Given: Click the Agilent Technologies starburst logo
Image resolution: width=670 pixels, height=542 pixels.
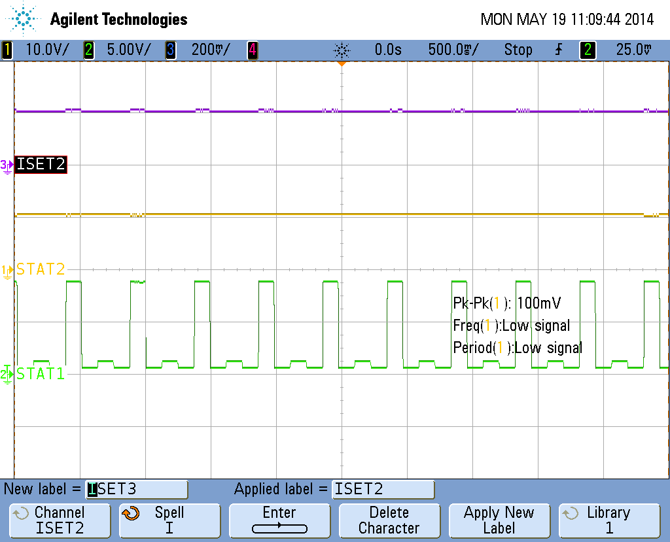Looking at the screenshot, I should 23,18.
